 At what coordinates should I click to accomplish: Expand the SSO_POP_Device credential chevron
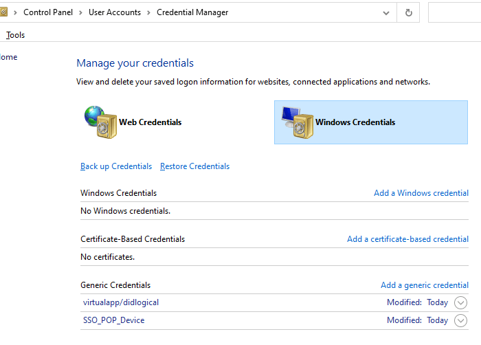pyautogui.click(x=460, y=320)
